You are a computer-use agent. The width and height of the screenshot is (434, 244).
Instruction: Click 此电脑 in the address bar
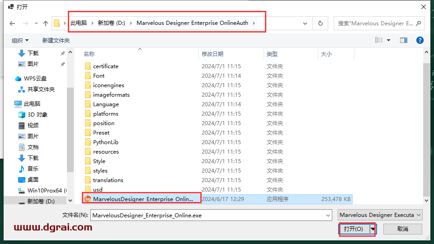79,23
